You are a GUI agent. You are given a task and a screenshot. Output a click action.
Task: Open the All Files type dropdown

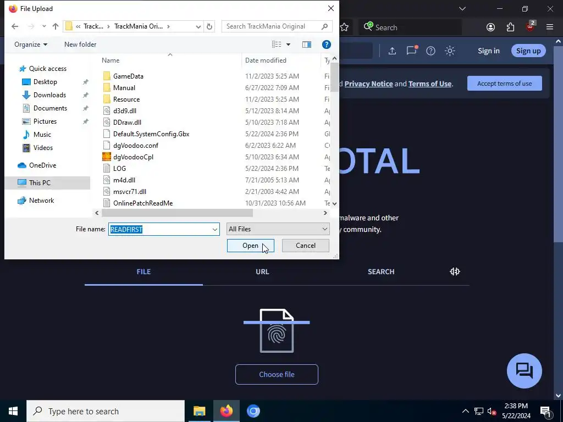pos(278,229)
